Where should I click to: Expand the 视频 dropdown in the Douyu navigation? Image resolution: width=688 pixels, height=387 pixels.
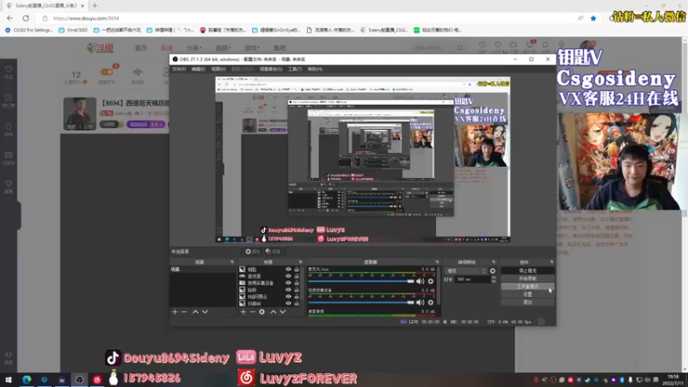tap(223, 48)
